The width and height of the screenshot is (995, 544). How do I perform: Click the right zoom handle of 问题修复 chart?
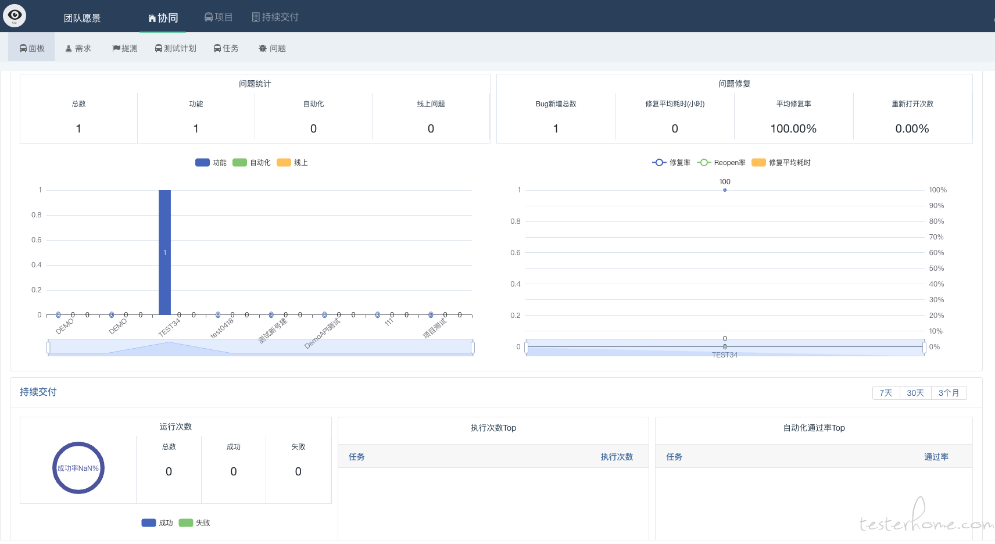[x=924, y=348]
